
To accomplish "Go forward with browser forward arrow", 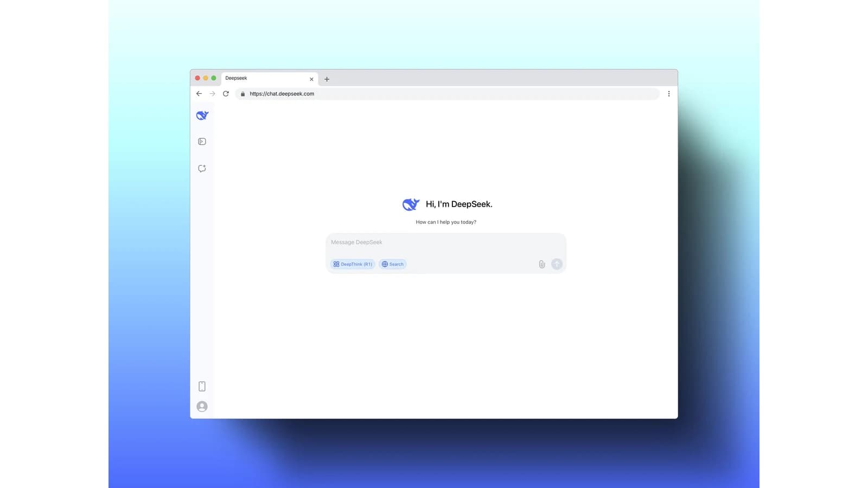I will click(x=212, y=94).
